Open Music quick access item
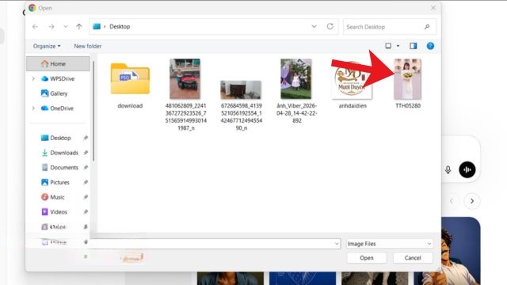Viewport: 507px width, 285px height. [x=53, y=197]
